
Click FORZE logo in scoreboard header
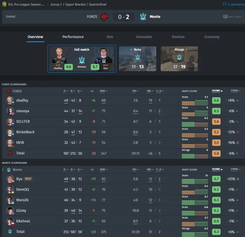pyautogui.click(x=9, y=91)
